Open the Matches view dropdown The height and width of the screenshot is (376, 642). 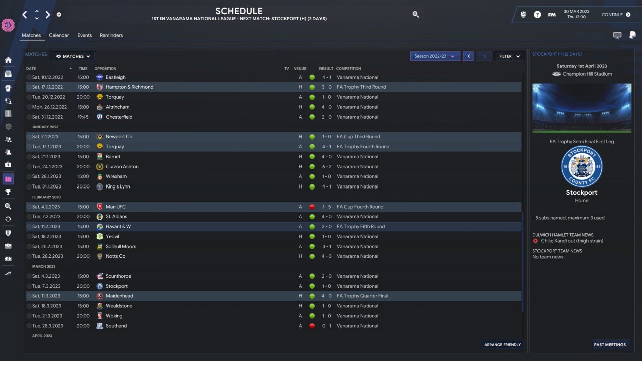pyautogui.click(x=73, y=56)
